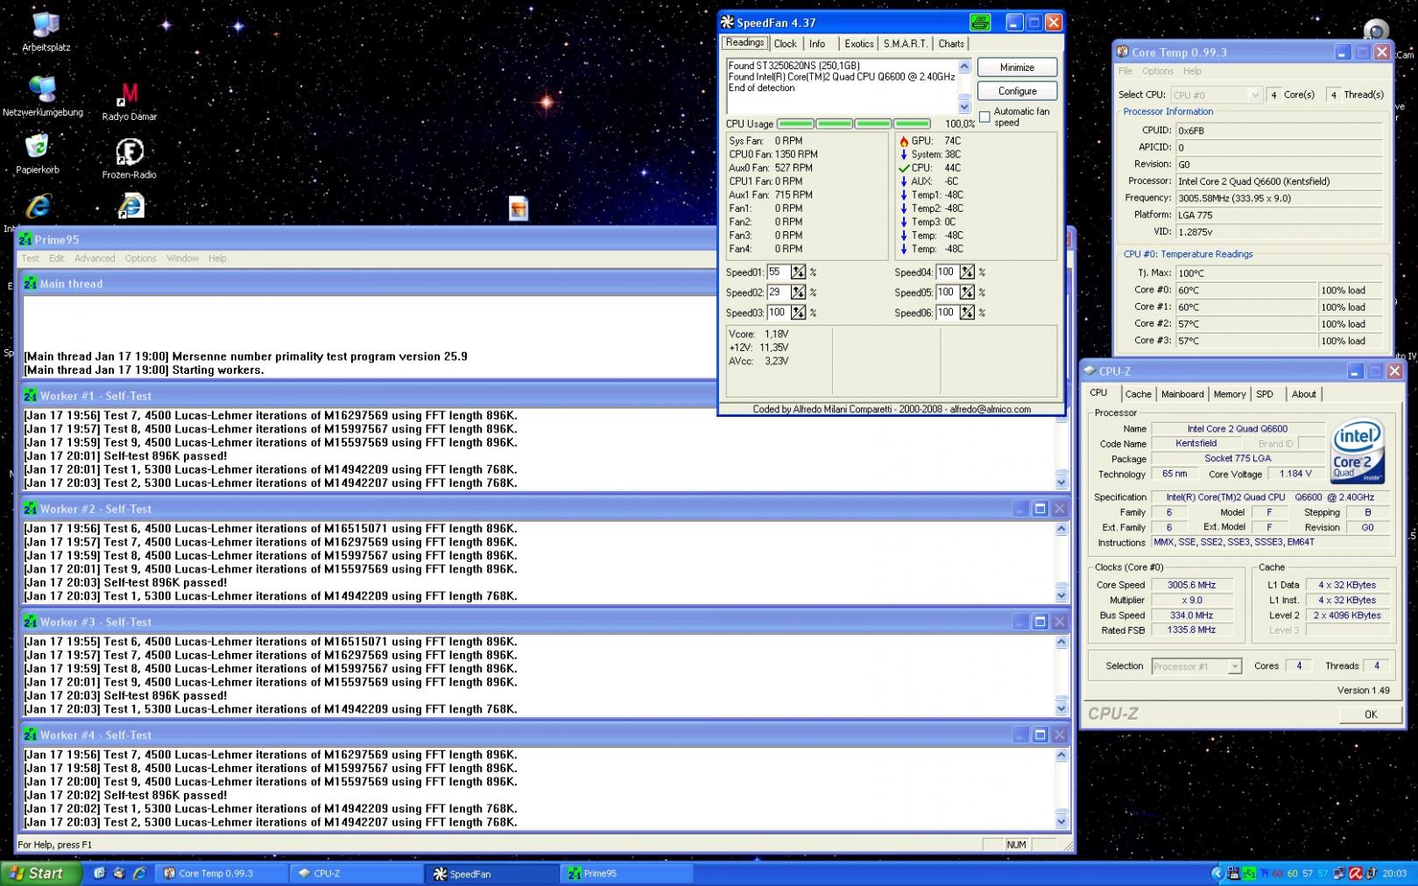Click the Worker #1 Self-Test window icon
Image resolution: width=1418 pixels, height=886 pixels.
pyautogui.click(x=30, y=396)
